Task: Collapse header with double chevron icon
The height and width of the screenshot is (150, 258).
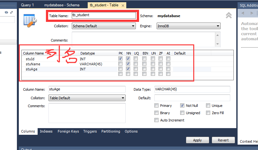Action: 229,15
